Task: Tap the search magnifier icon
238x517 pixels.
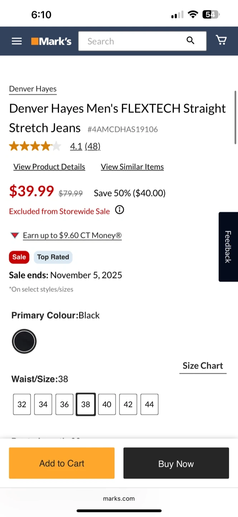Action: (190, 41)
